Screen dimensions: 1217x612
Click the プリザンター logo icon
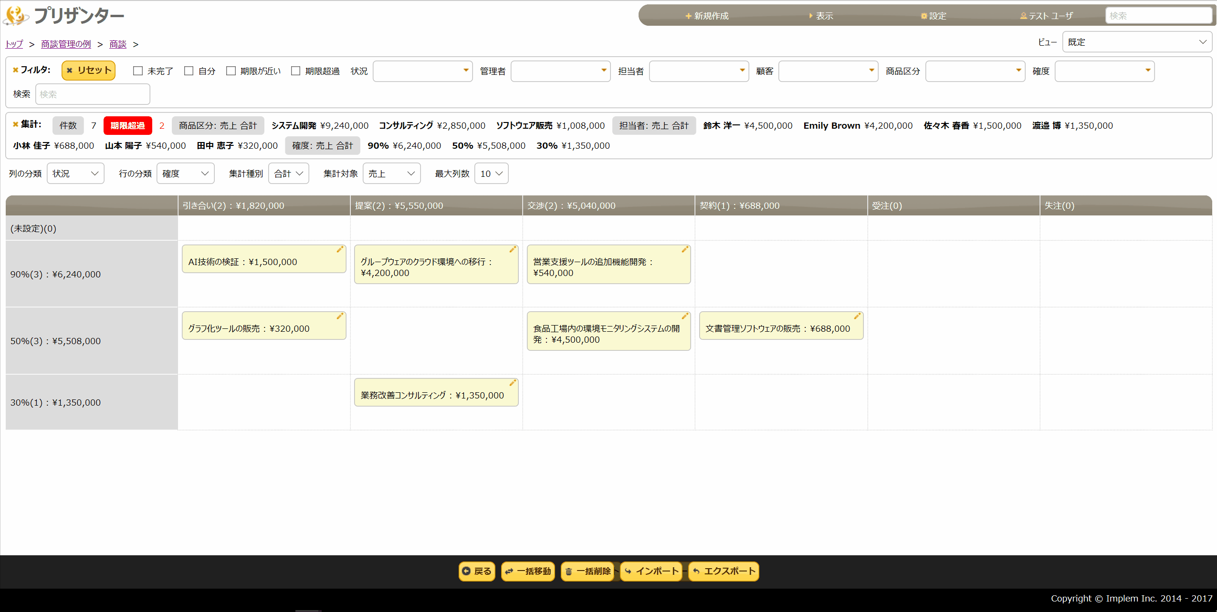coord(16,16)
